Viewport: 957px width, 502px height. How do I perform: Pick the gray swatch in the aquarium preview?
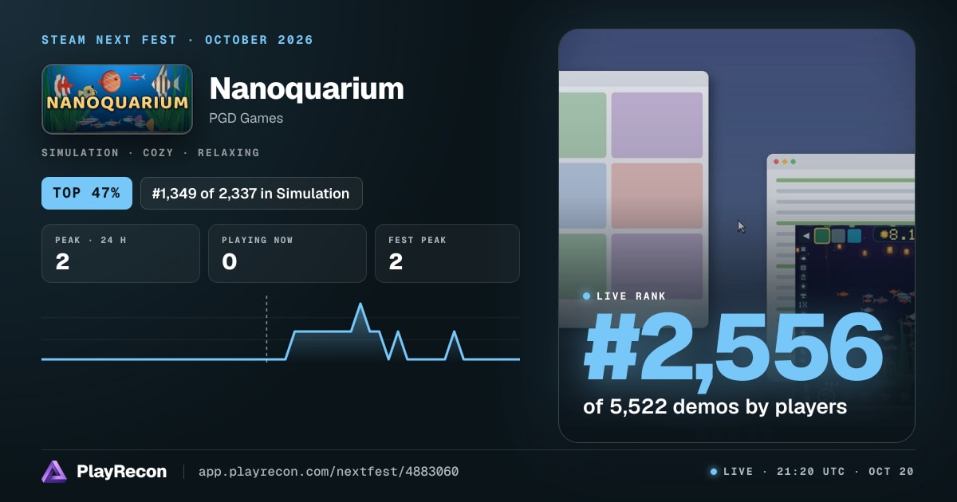pos(838,236)
